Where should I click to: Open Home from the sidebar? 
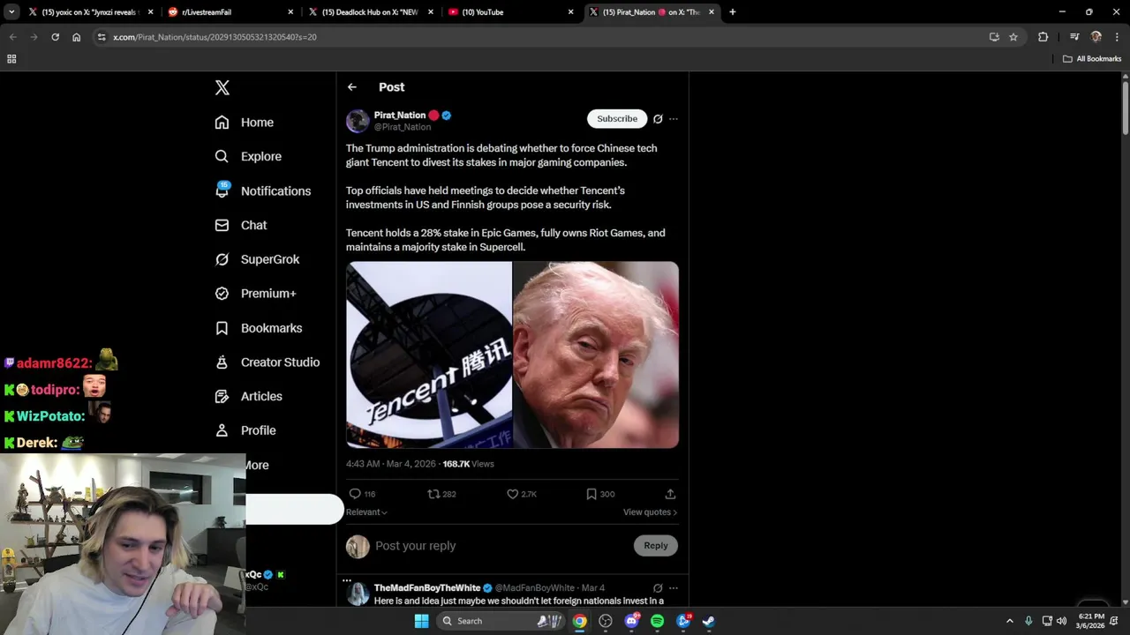coord(245,123)
